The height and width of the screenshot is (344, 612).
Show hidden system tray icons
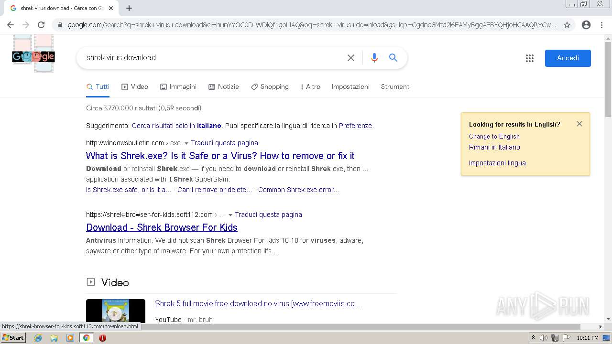pos(533,338)
